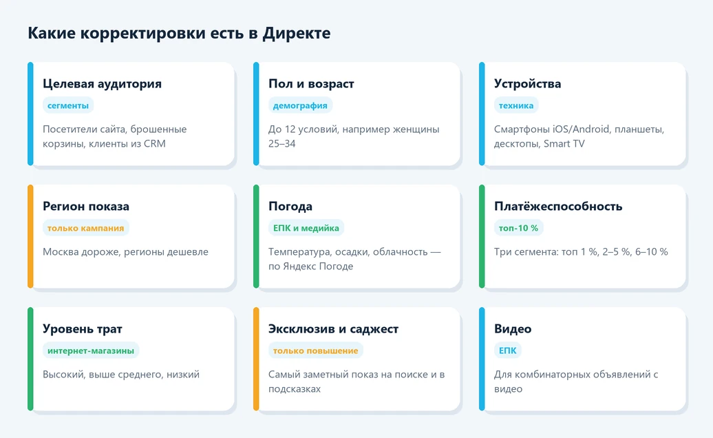
Task: Select the "Видео" card title
Action: [513, 329]
